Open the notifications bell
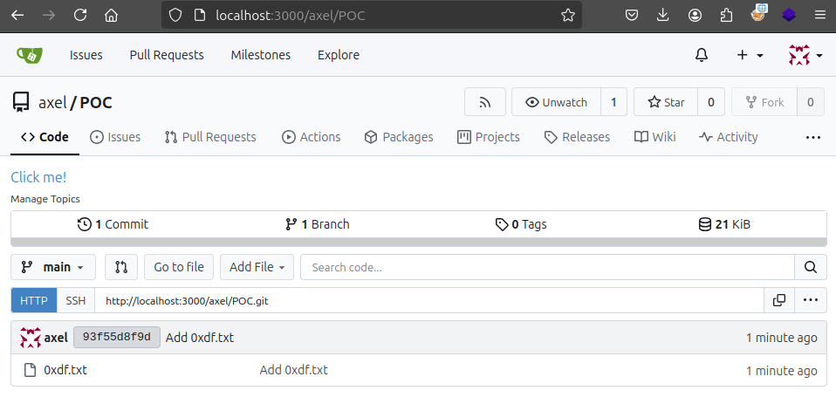The width and height of the screenshot is (836, 404). tap(701, 55)
